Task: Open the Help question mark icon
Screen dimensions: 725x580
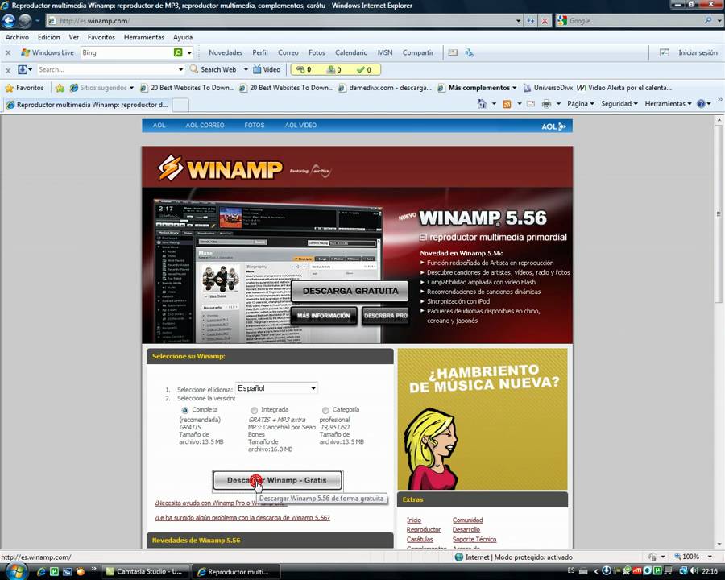Action: point(701,104)
